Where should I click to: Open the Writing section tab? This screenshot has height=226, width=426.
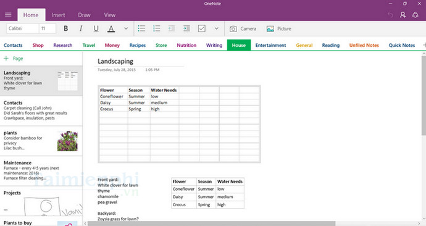click(214, 45)
